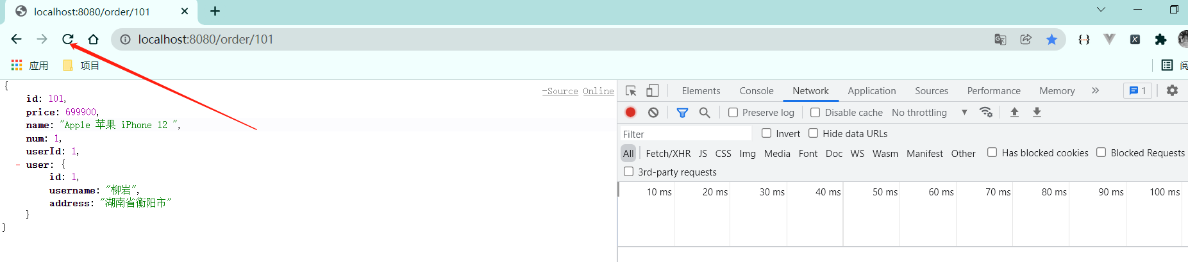
Task: Open the apps grid shortcut 应用
Action: click(30, 65)
